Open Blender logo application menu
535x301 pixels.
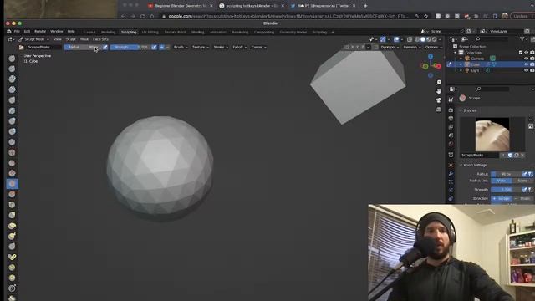pos(9,32)
